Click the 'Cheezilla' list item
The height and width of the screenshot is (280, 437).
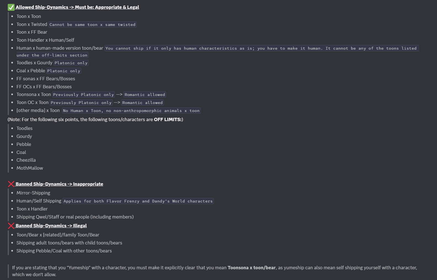click(26, 160)
